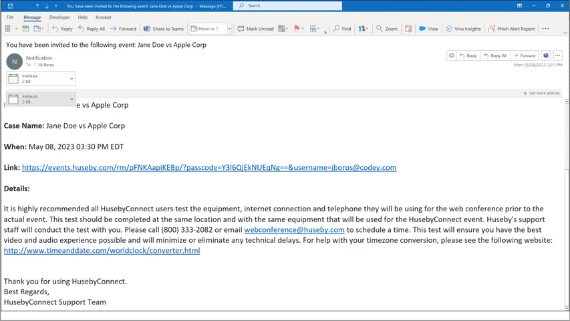Click the emoji reaction icon in header
Viewport: 570px width, 321px height.
(452, 56)
